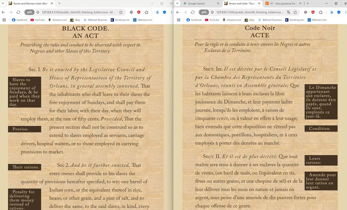The height and width of the screenshot is (210, 347).
Task: Switch to the '#7 - Acts passed' tab
Action: 283,3
